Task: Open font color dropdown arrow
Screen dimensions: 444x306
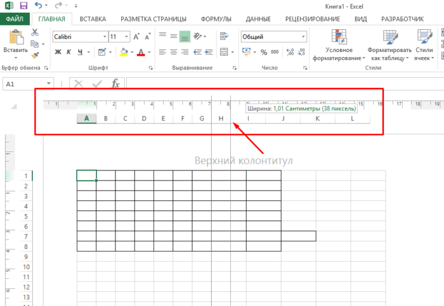Action: click(149, 52)
